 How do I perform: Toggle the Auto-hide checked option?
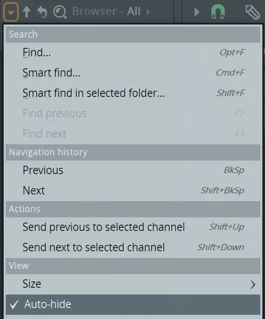(133, 304)
